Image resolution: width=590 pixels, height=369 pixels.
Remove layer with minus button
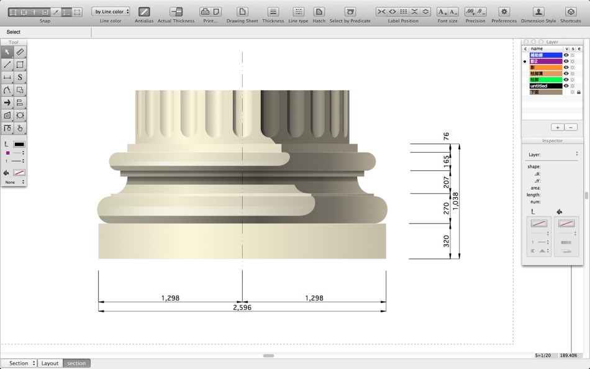571,127
